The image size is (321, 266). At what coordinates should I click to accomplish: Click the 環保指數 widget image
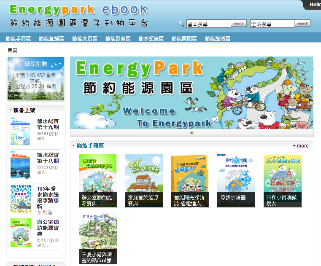coord(36,79)
